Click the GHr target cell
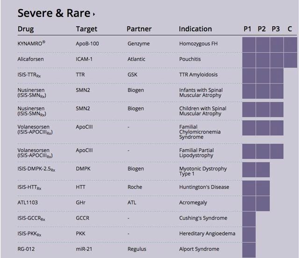Viewport: 299px width, 258px height. (x=80, y=202)
